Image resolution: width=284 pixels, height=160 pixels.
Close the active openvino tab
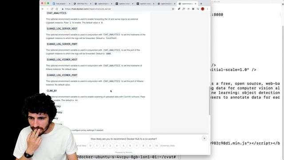(195, 4)
